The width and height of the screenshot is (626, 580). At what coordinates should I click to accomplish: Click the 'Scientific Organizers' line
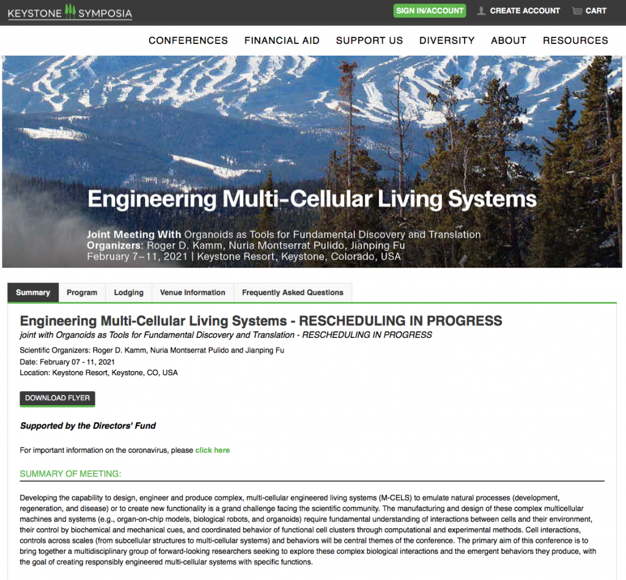[152, 350]
